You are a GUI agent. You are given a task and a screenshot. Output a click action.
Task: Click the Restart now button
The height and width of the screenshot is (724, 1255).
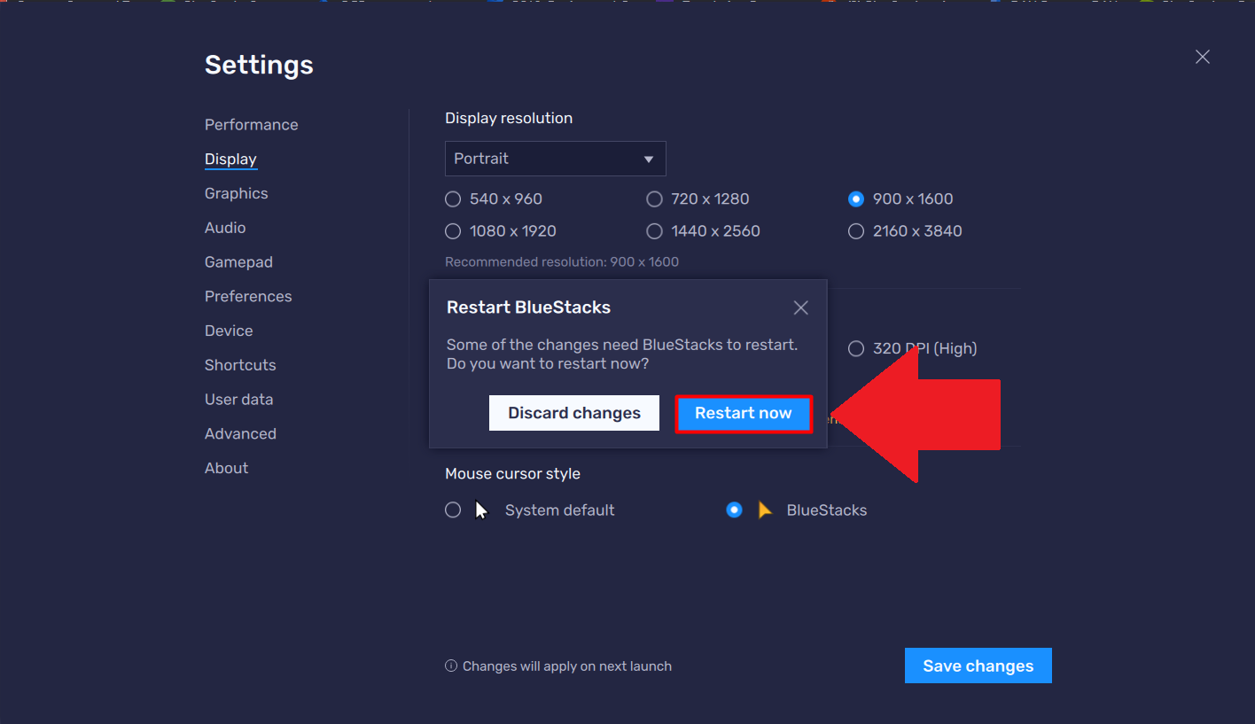[743, 414]
